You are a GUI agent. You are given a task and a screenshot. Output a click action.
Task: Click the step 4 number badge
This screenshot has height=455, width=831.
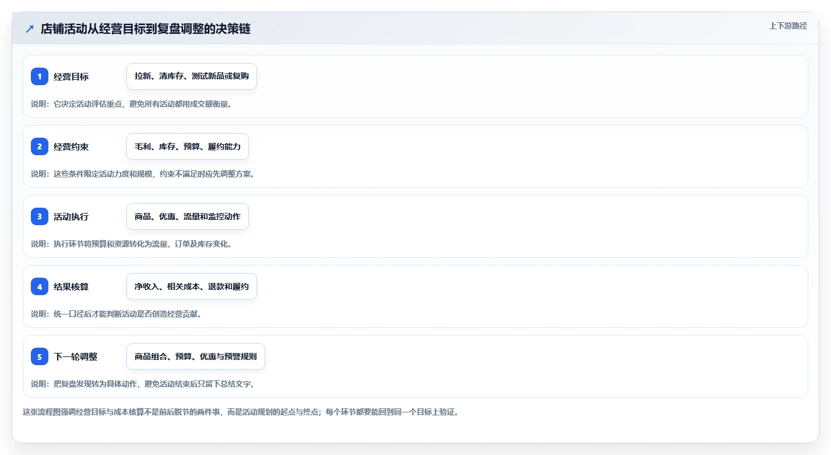coord(40,286)
